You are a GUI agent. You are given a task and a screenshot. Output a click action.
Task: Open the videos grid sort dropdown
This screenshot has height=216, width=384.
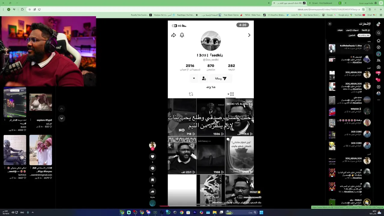pos(231,94)
